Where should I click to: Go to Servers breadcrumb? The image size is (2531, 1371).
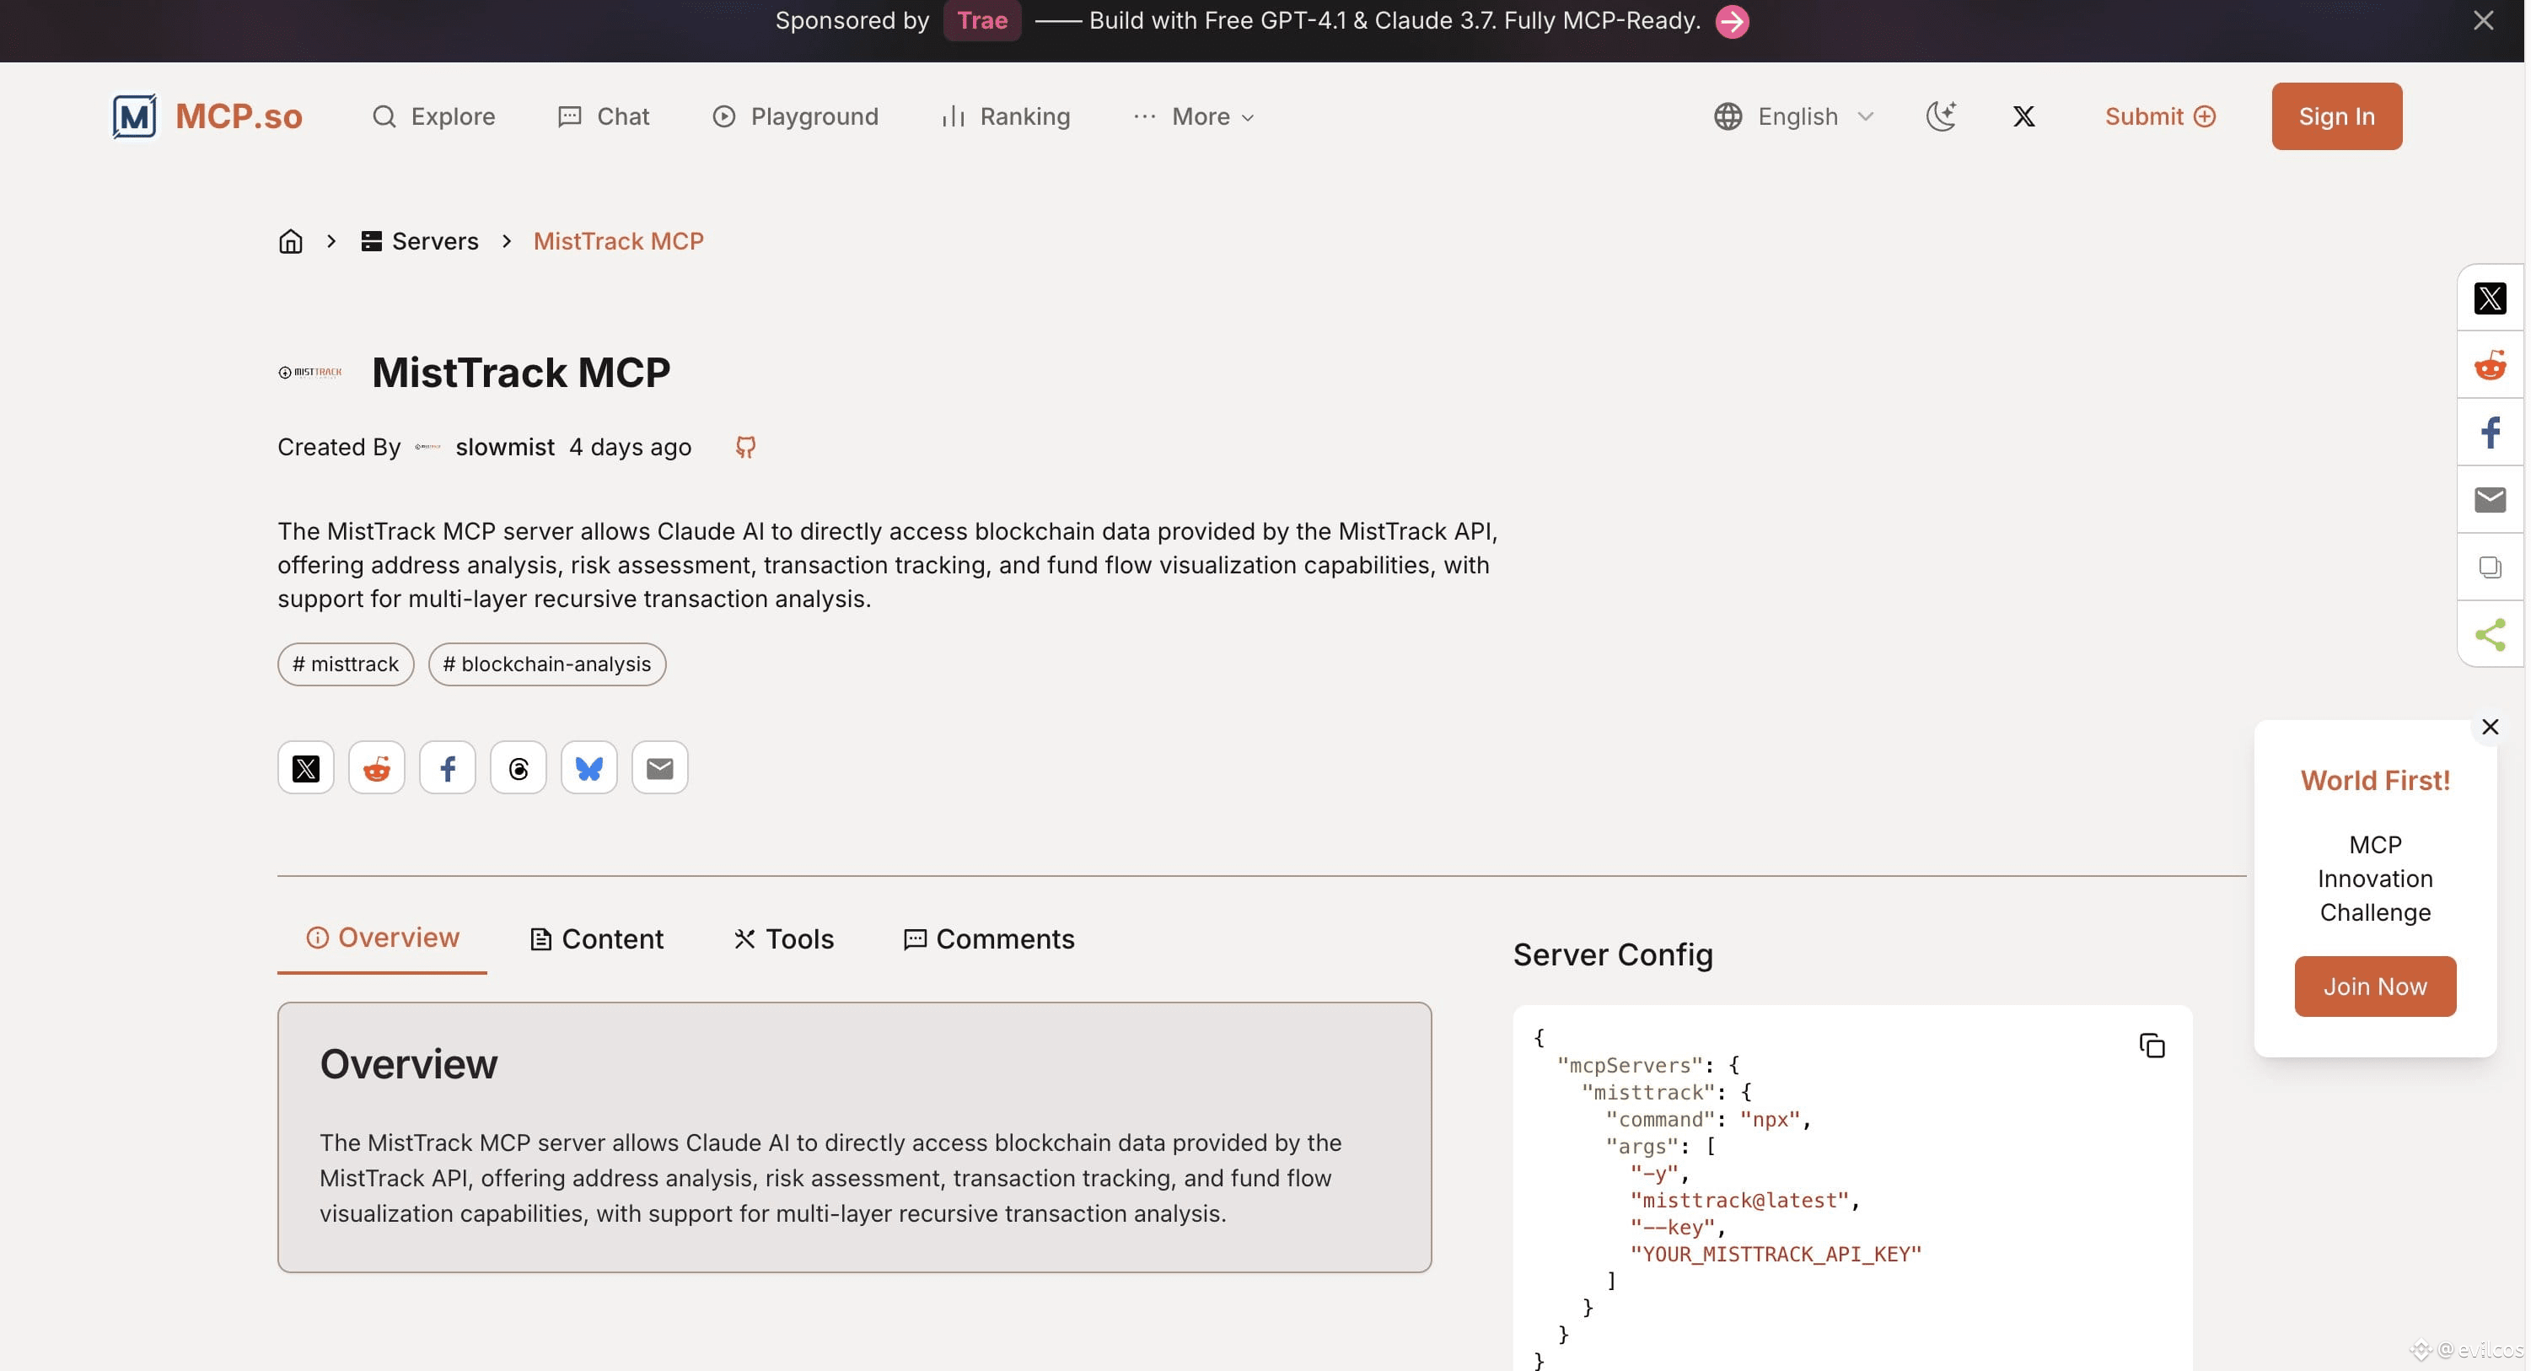(420, 241)
